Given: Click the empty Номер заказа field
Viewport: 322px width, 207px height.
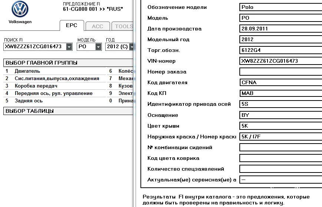Looking at the screenshot, I should (281, 72).
